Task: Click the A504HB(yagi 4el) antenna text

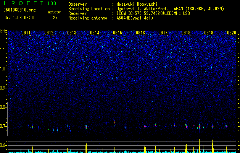Action: click(135, 18)
